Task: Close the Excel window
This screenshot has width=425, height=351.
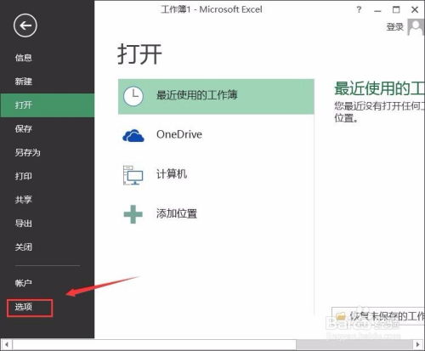Action: coord(415,10)
